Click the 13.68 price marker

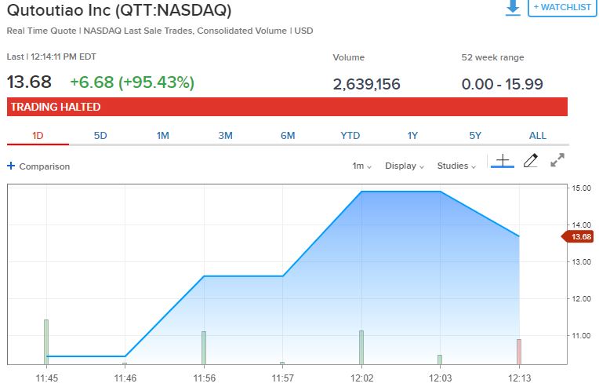pos(580,236)
